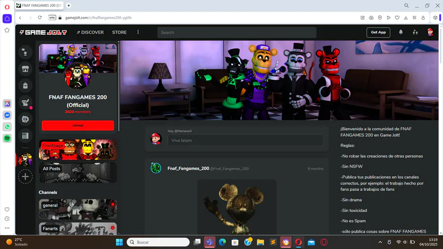The height and width of the screenshot is (249, 443).
Task: Click the Viva latam post input box
Action: click(x=245, y=140)
